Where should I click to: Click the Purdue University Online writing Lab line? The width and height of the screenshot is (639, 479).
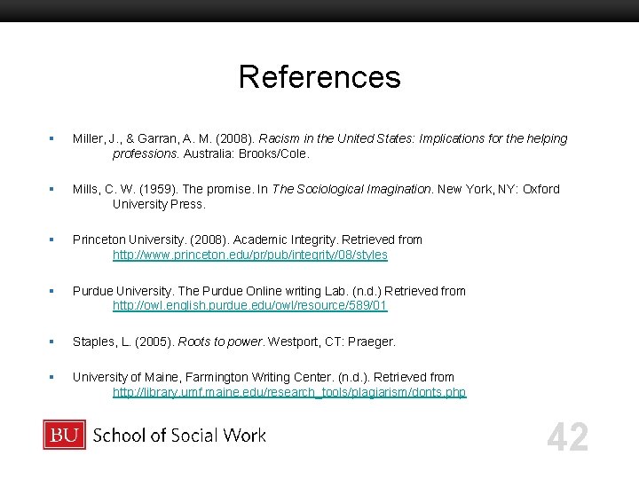tap(269, 291)
